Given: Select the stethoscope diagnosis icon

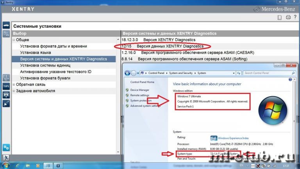Looking at the screenshot, I should point(6,78).
